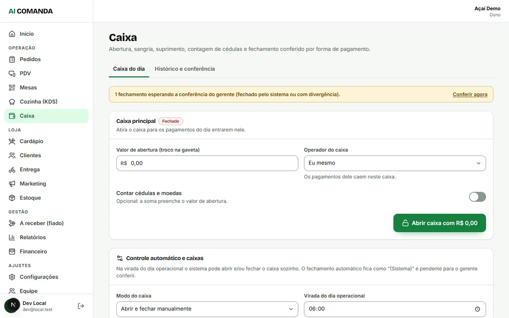Click the Caixa wallet icon in sidebar

(x=12, y=116)
